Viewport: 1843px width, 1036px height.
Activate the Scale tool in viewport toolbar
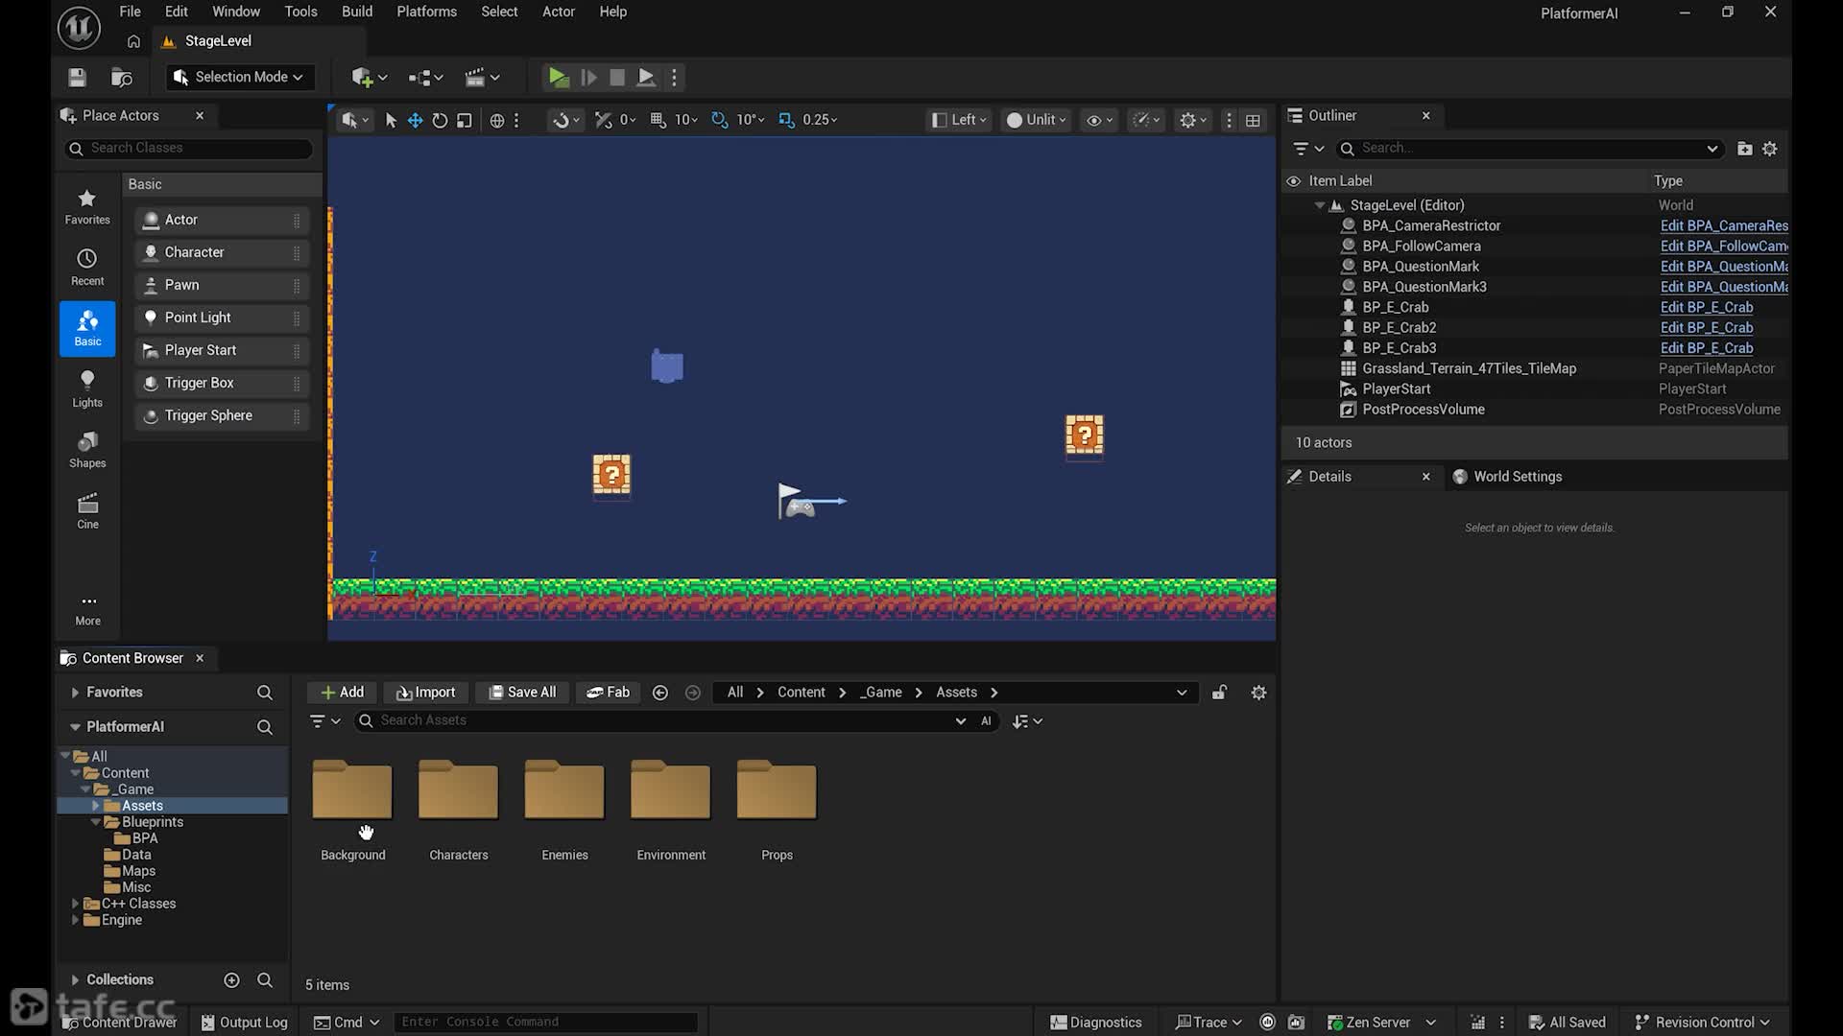coord(465,120)
